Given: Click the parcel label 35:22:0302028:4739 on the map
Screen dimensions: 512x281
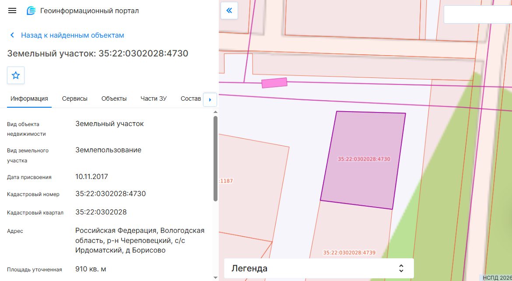Looking at the screenshot, I should pyautogui.click(x=349, y=253).
